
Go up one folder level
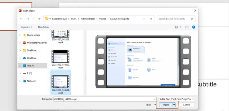pos(39,19)
